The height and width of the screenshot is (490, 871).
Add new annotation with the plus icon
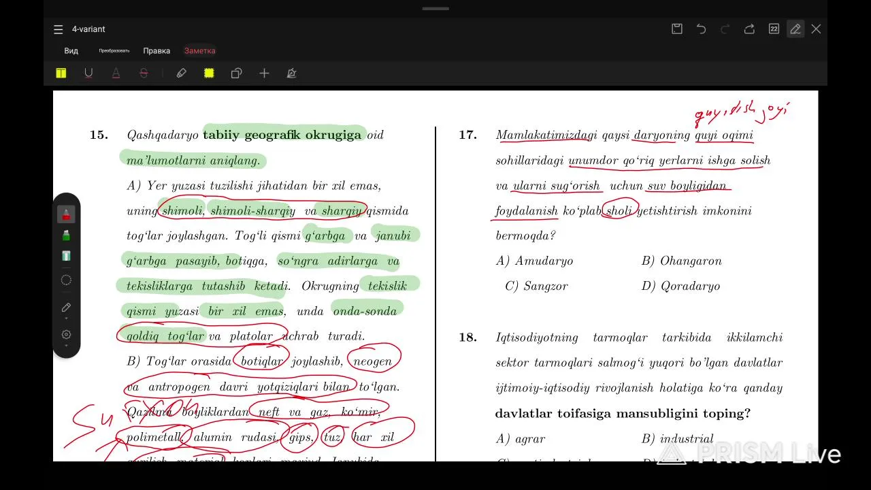[264, 73]
